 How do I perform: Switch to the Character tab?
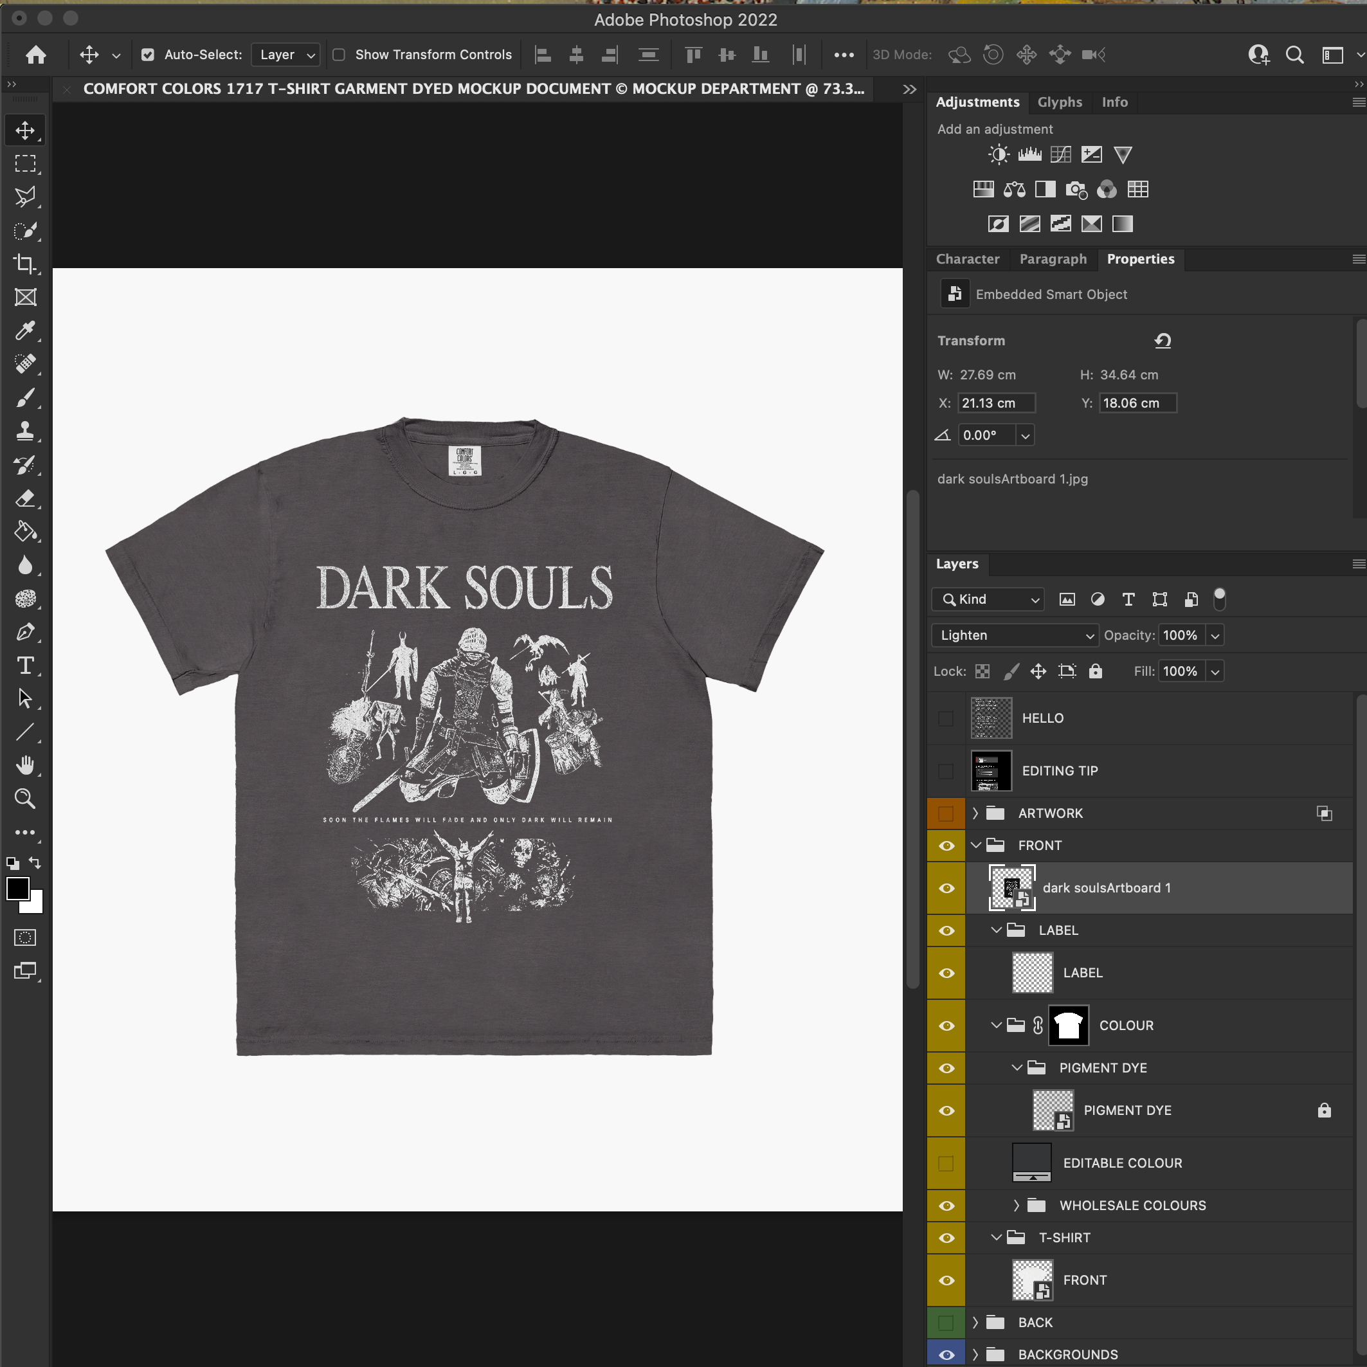(968, 259)
